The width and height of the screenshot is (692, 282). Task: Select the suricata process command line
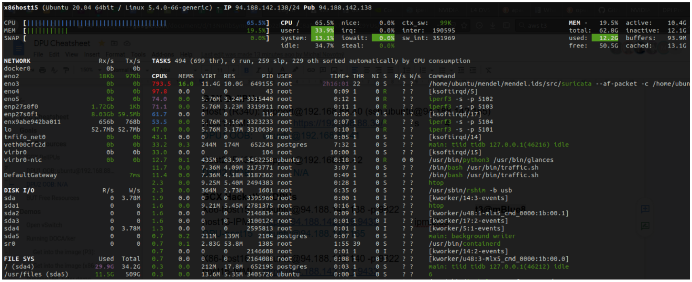tap(559, 84)
